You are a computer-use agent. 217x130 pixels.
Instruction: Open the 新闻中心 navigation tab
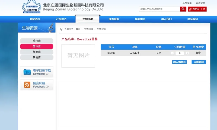coord(140,19)
